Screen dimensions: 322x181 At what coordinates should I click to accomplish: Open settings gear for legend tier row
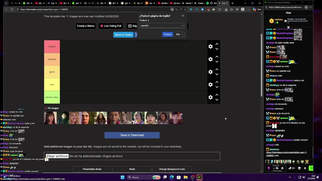[x=211, y=47]
